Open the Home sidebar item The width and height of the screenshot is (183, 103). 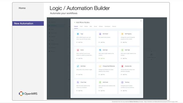(x=22, y=8)
